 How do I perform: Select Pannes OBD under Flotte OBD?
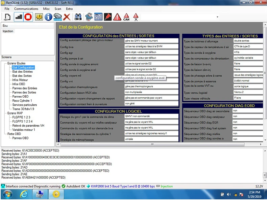tap(20, 138)
